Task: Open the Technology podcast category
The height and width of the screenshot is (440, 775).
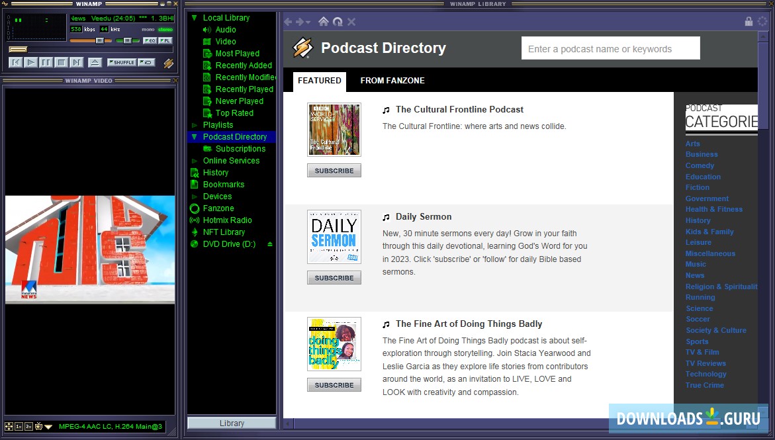Action: pos(706,374)
